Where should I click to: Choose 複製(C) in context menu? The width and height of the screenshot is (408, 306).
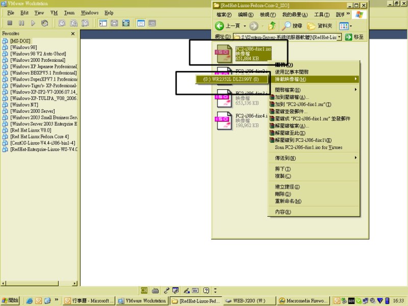pyautogui.click(x=314, y=176)
